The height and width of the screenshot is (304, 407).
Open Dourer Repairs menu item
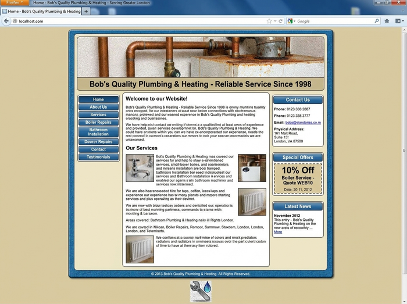click(x=98, y=142)
